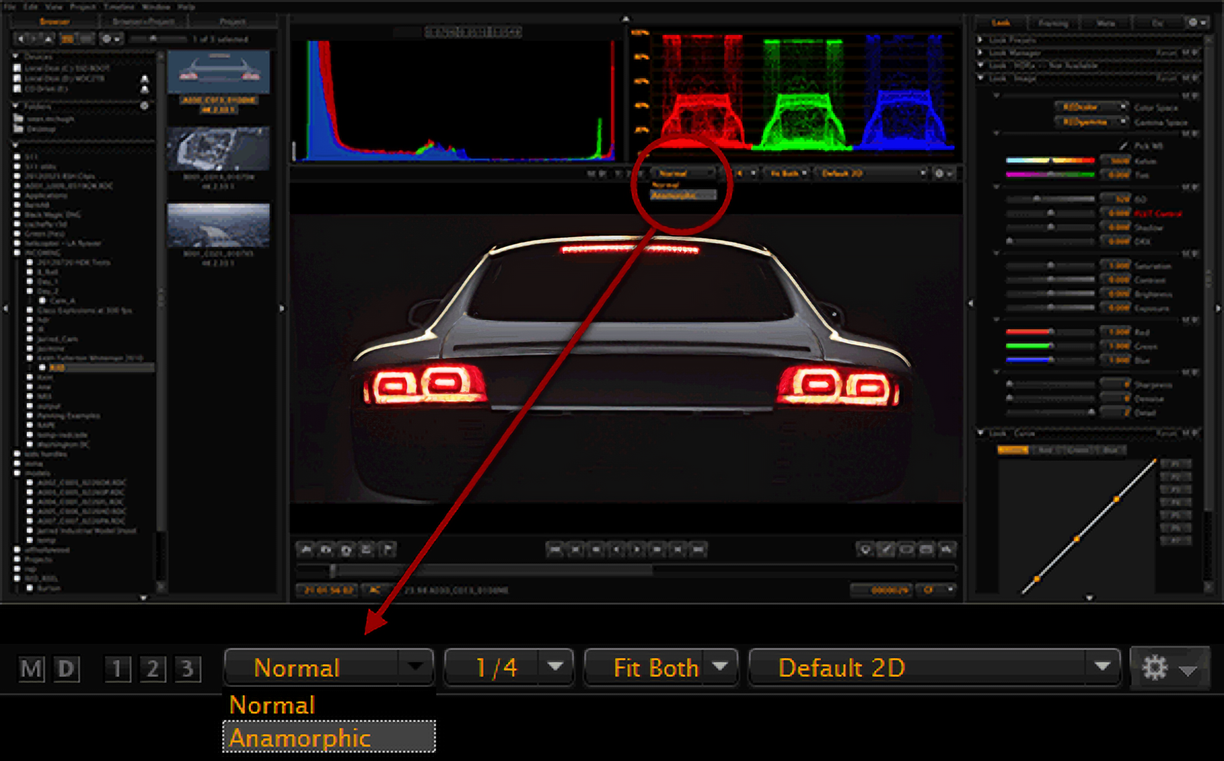Select Anamorphic from the dropdown list

click(x=328, y=738)
